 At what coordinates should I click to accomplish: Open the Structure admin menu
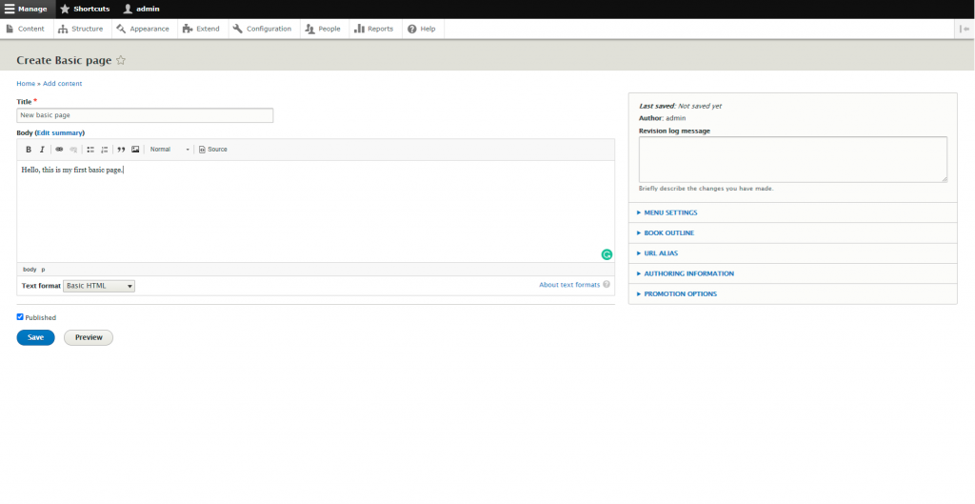(x=80, y=29)
